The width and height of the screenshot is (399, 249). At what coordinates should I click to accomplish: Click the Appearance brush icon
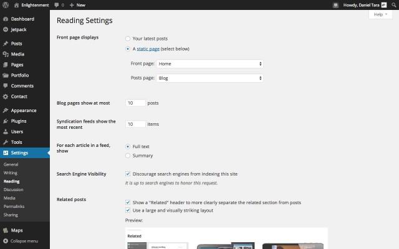coord(6,111)
